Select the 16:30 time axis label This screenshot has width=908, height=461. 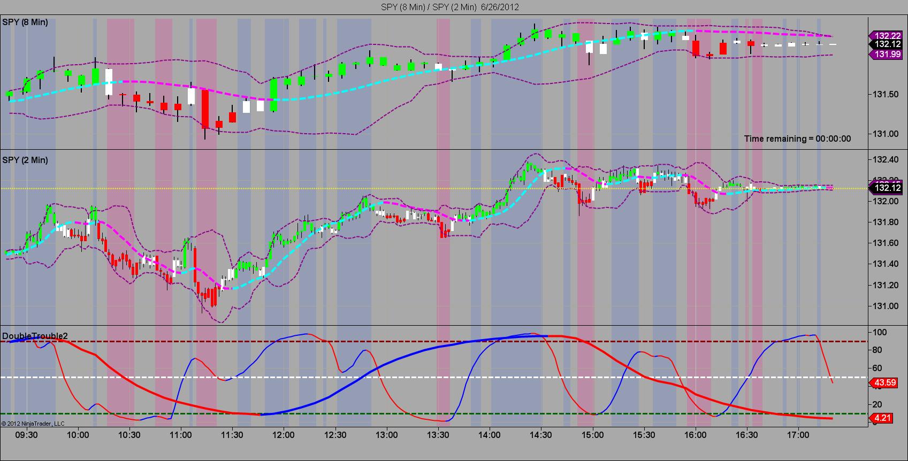pyautogui.click(x=746, y=435)
